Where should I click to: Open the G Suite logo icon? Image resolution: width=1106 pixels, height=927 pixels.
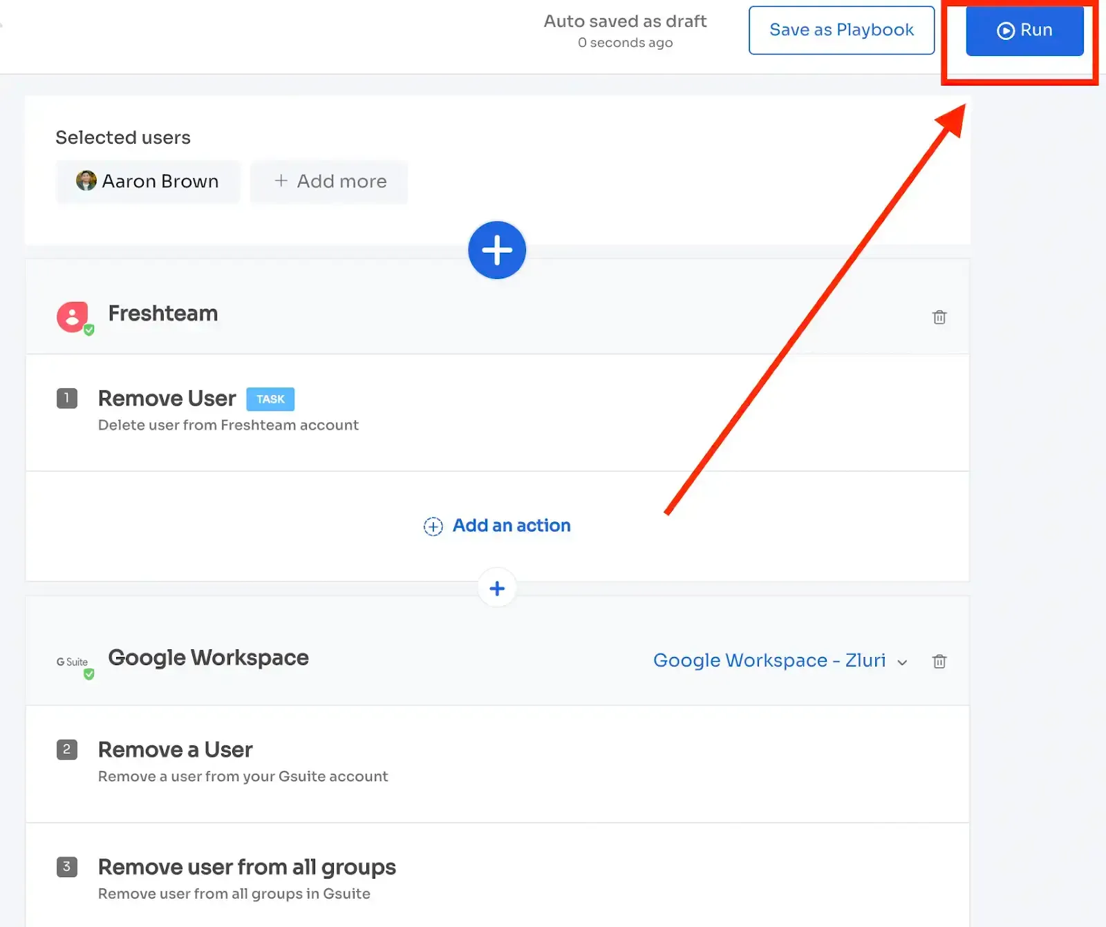point(74,662)
